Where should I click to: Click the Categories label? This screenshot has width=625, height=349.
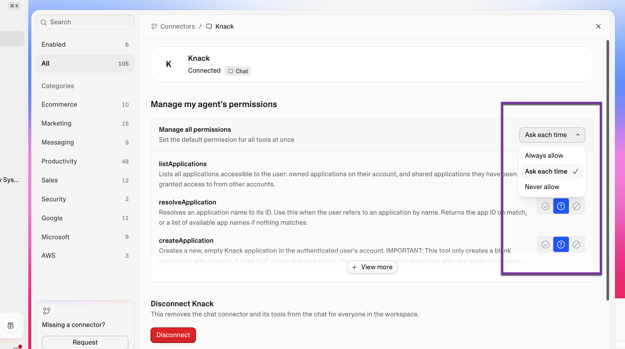(x=58, y=86)
